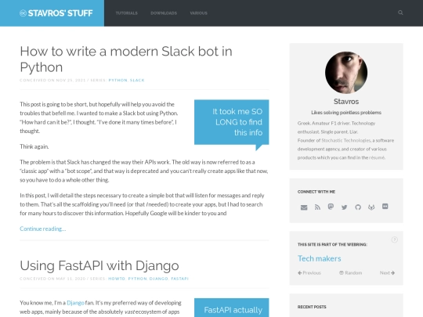
Task: Open the GitHub profile icon
Action: (x=358, y=207)
